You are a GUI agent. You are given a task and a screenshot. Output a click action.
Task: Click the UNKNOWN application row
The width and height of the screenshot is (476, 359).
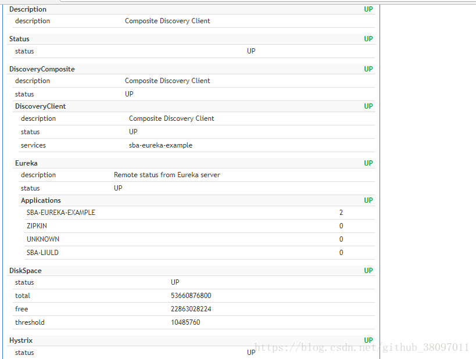(199, 239)
